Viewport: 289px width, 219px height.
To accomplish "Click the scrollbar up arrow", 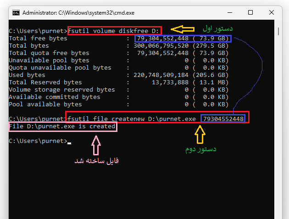I will click(x=278, y=23).
